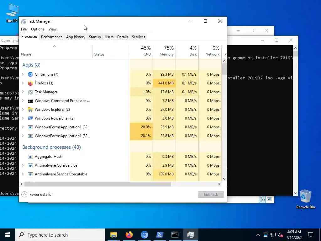321x241 pixels.
Task: Expand the Antimalware Service Executable row
Action: point(23,174)
